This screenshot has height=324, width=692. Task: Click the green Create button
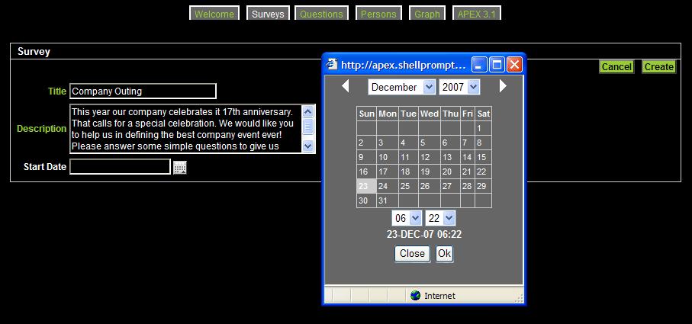click(658, 66)
